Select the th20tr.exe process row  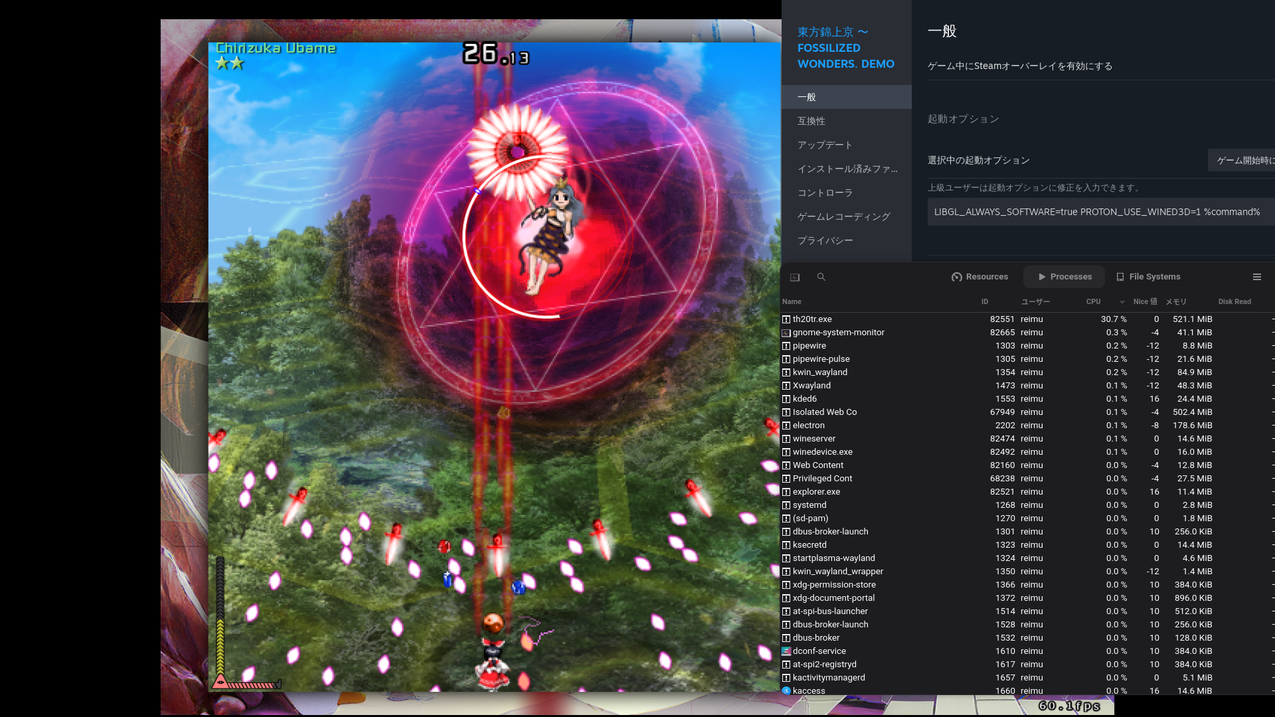click(x=1028, y=319)
